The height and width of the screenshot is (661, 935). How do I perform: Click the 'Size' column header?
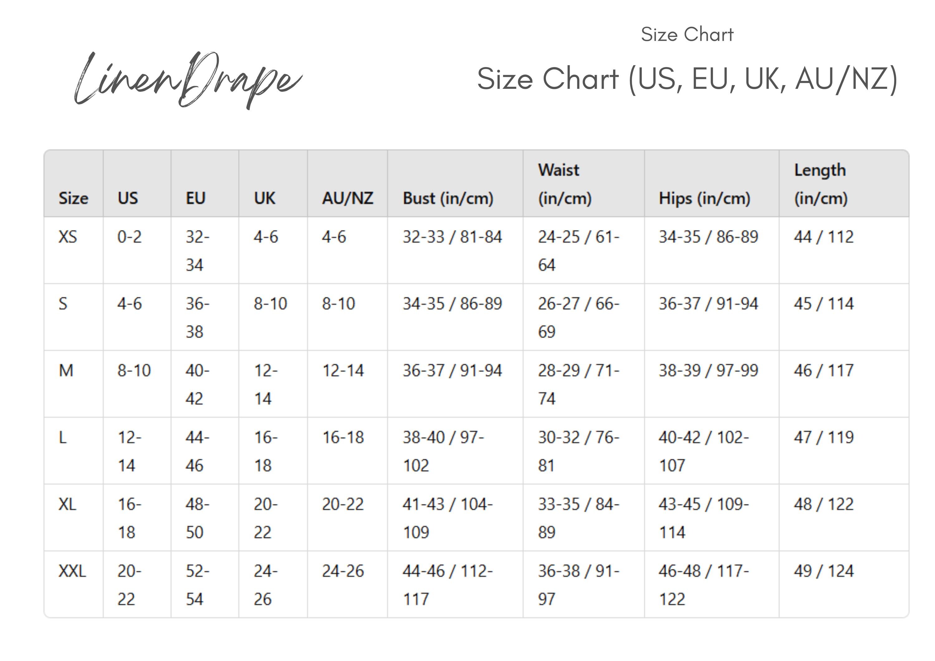tap(73, 198)
